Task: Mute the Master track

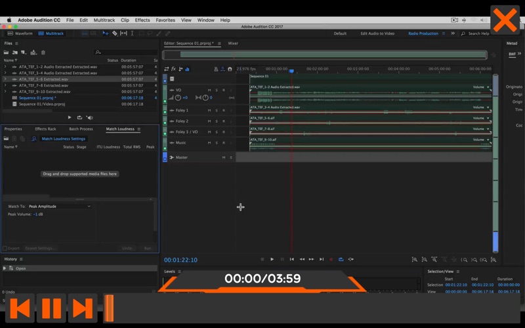Action: pos(224,157)
